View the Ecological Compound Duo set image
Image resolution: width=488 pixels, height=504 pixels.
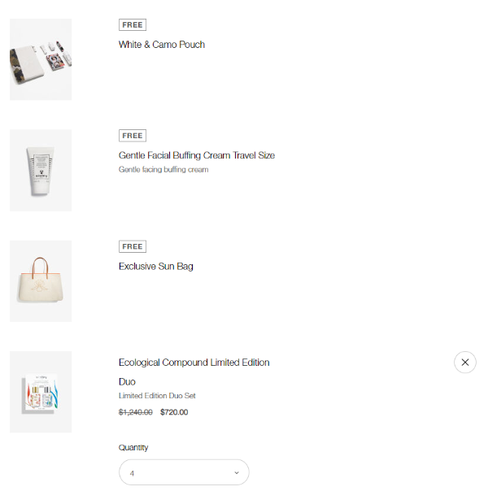[x=41, y=392]
